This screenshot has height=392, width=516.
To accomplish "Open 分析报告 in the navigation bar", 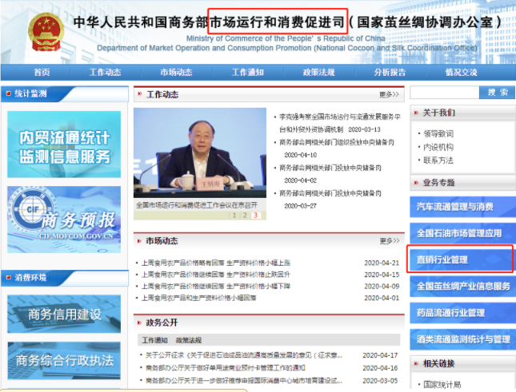I will click(390, 72).
